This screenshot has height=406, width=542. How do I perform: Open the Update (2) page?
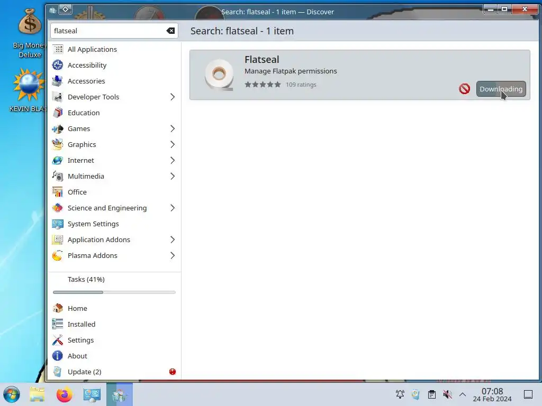click(114, 372)
